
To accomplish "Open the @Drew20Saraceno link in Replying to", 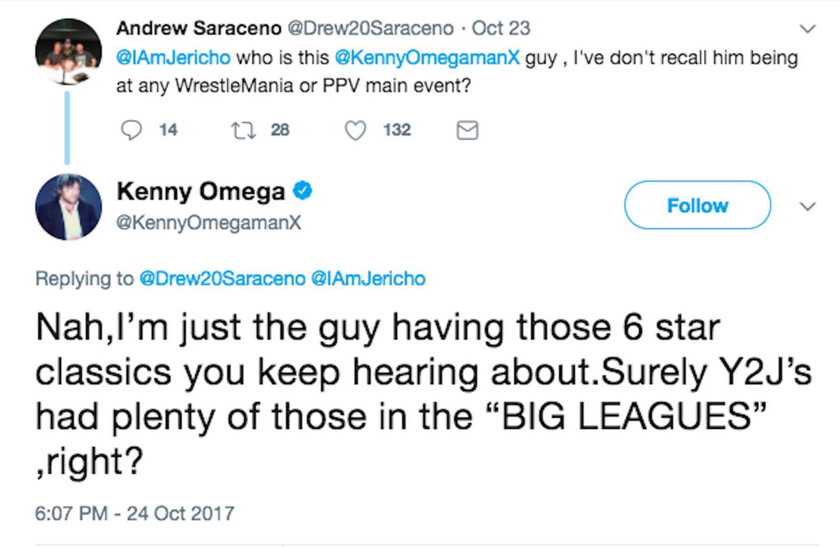I will click(x=222, y=279).
